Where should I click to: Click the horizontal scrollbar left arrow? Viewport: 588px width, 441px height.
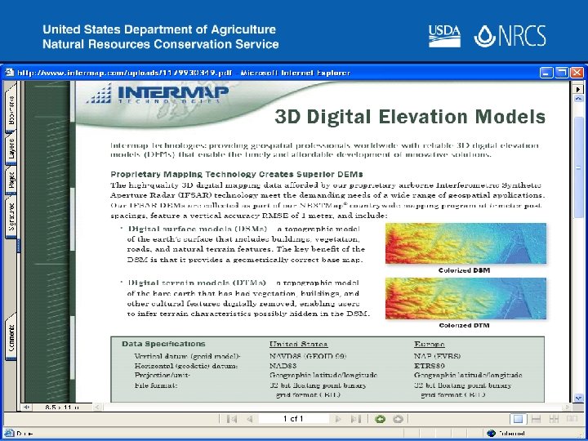tap(97, 407)
